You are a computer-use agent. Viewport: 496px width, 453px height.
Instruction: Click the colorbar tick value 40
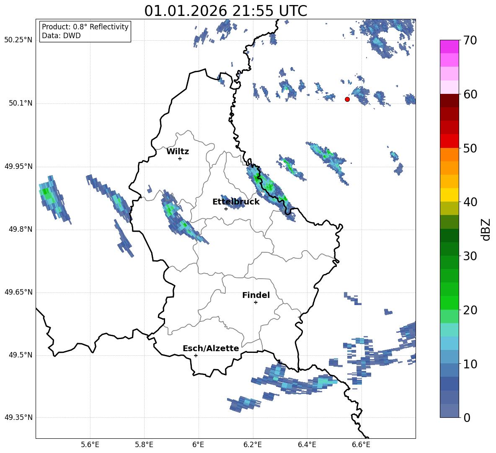click(x=470, y=202)
